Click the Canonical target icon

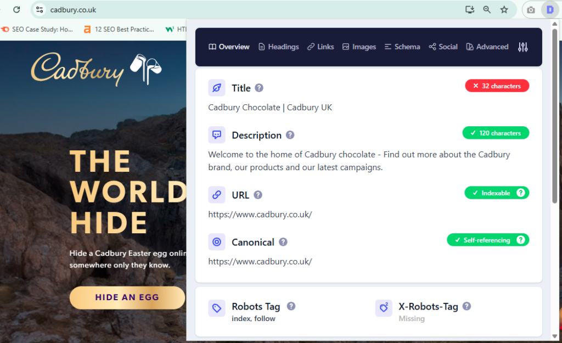click(x=217, y=242)
